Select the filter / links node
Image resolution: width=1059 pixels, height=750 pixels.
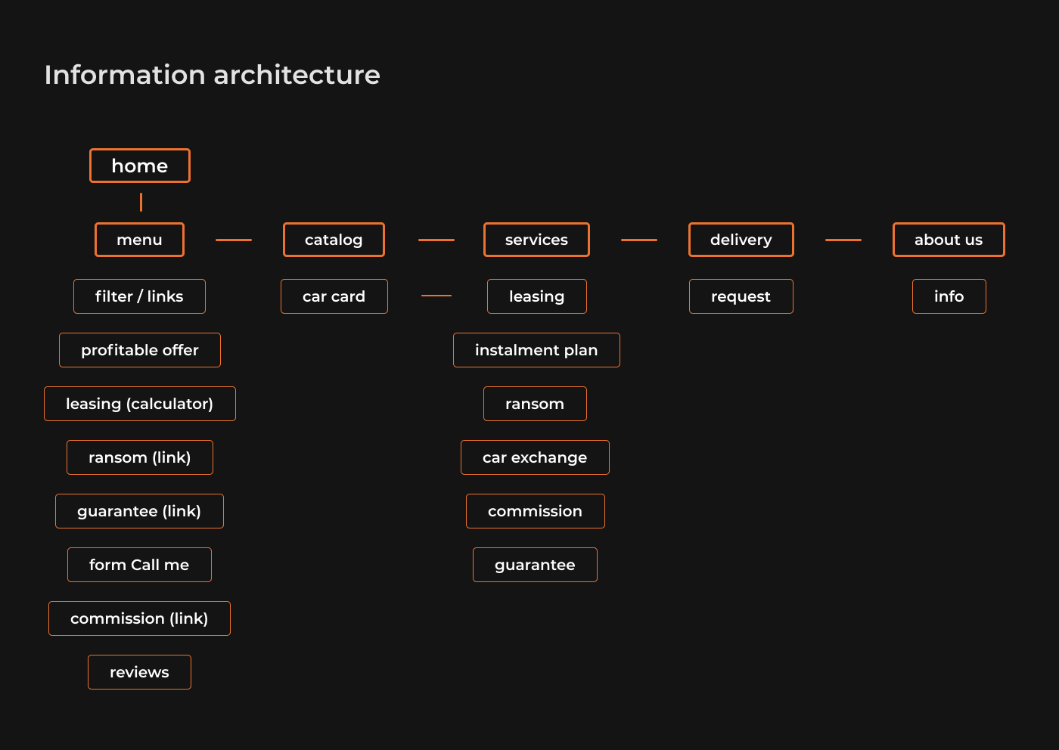[x=139, y=296]
